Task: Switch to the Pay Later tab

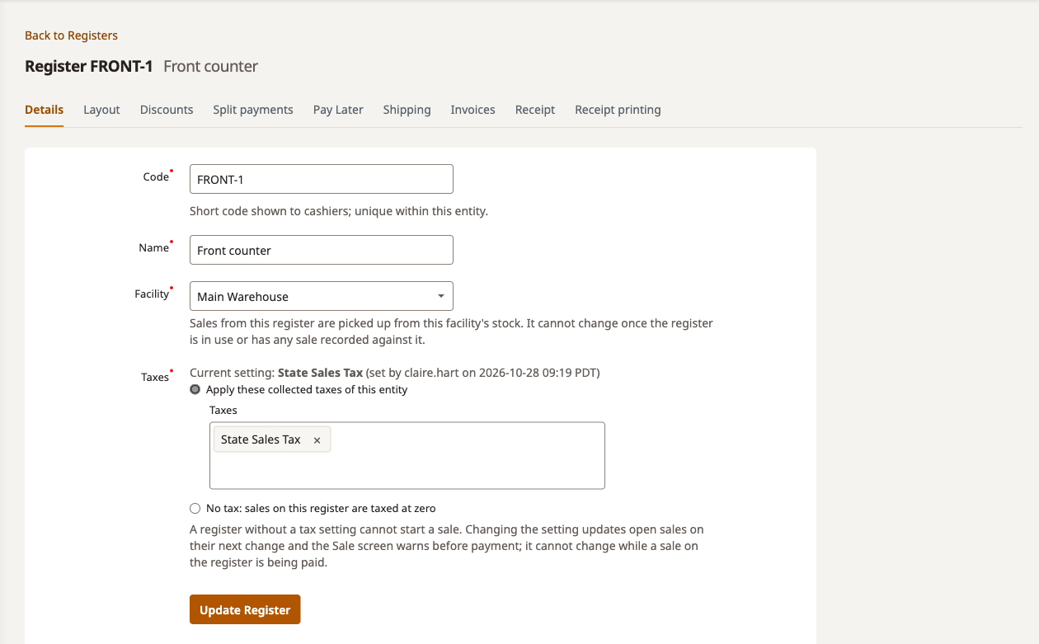Action: pyautogui.click(x=338, y=110)
